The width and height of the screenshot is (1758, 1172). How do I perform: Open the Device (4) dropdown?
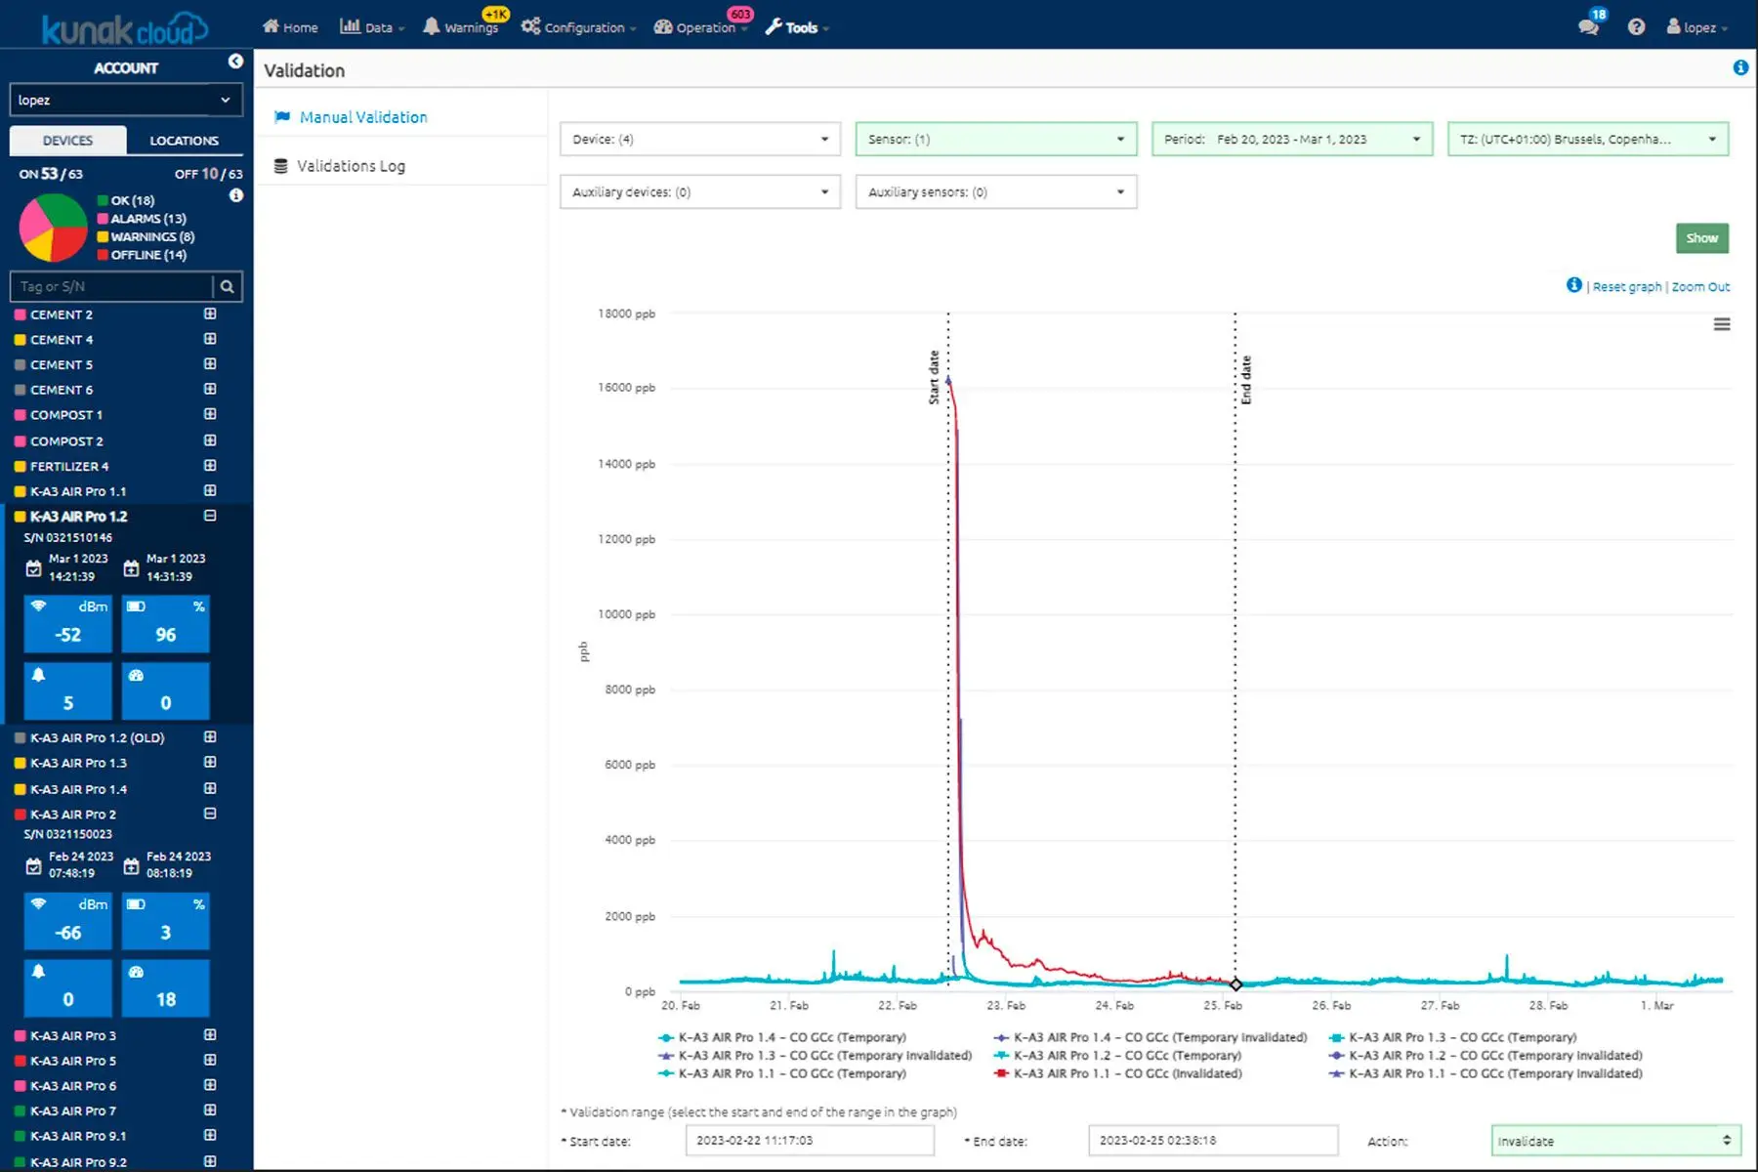pyautogui.click(x=700, y=139)
